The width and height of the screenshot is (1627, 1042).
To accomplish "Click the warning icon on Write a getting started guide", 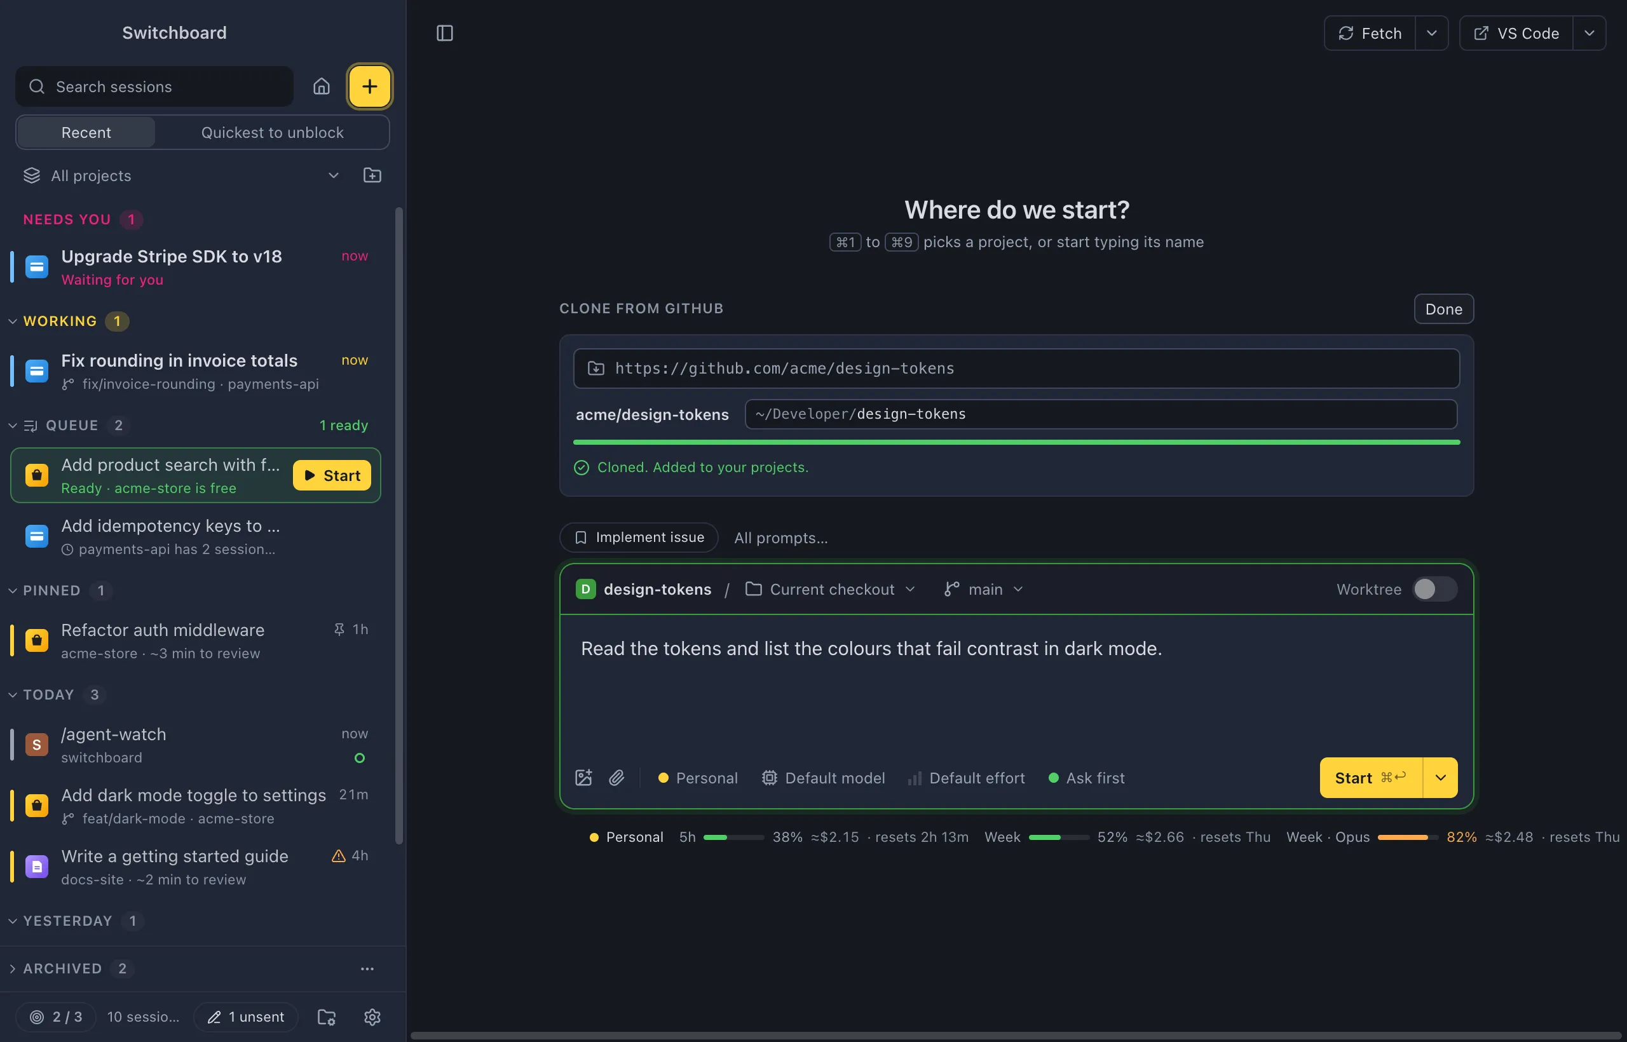I will click(x=338, y=855).
